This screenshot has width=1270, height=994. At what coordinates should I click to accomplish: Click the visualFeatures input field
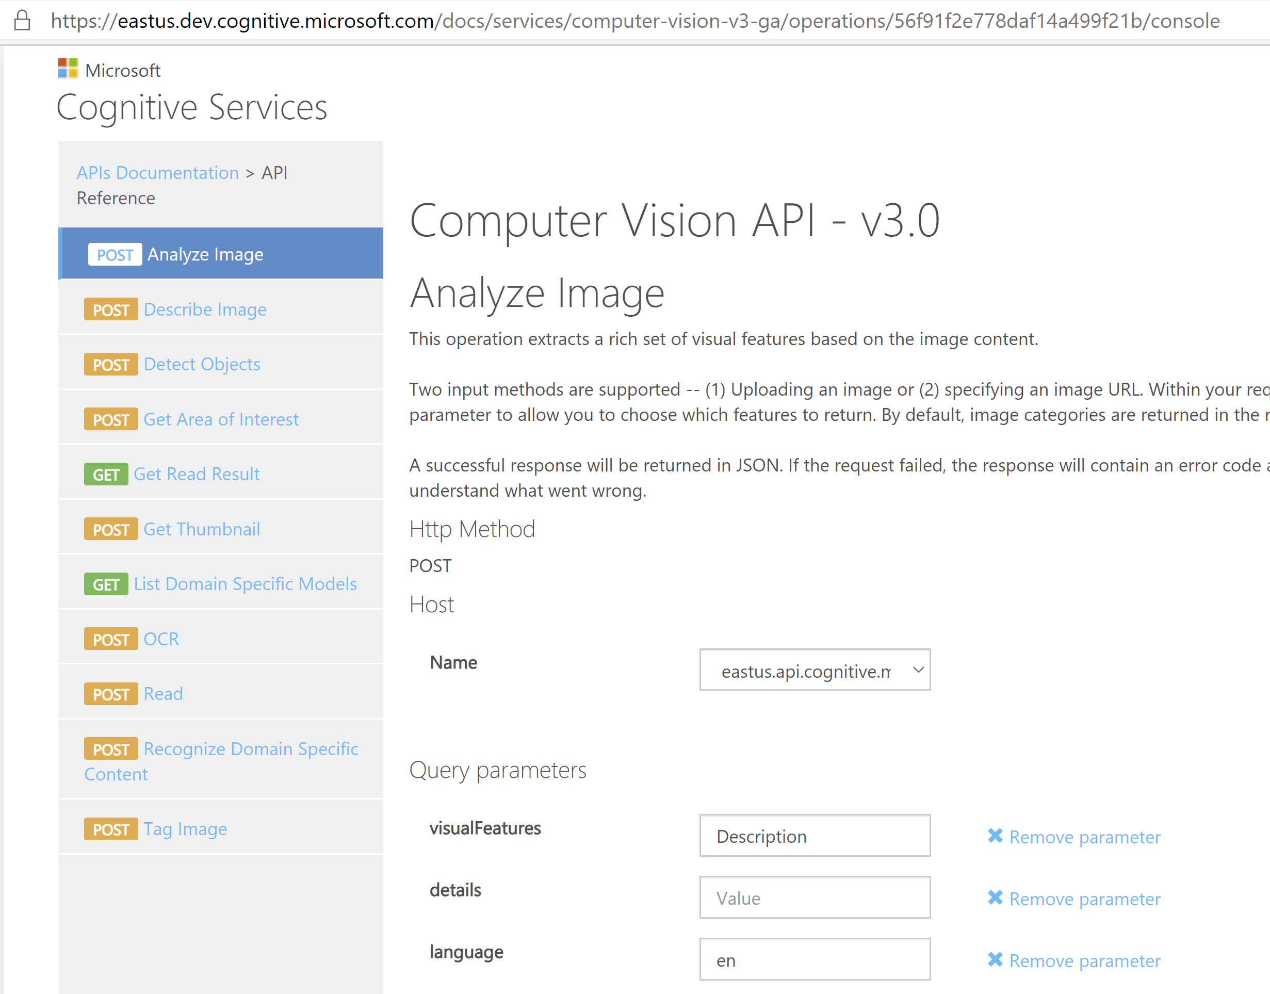click(815, 836)
